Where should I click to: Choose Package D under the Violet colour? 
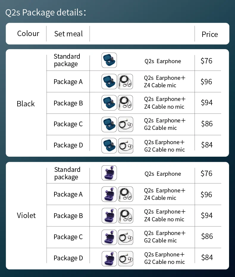pos(68,258)
